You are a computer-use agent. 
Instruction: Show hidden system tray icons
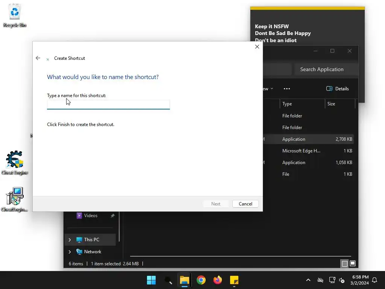click(308, 280)
